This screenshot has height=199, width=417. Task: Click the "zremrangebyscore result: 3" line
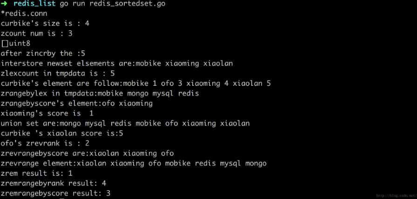(x=55, y=193)
